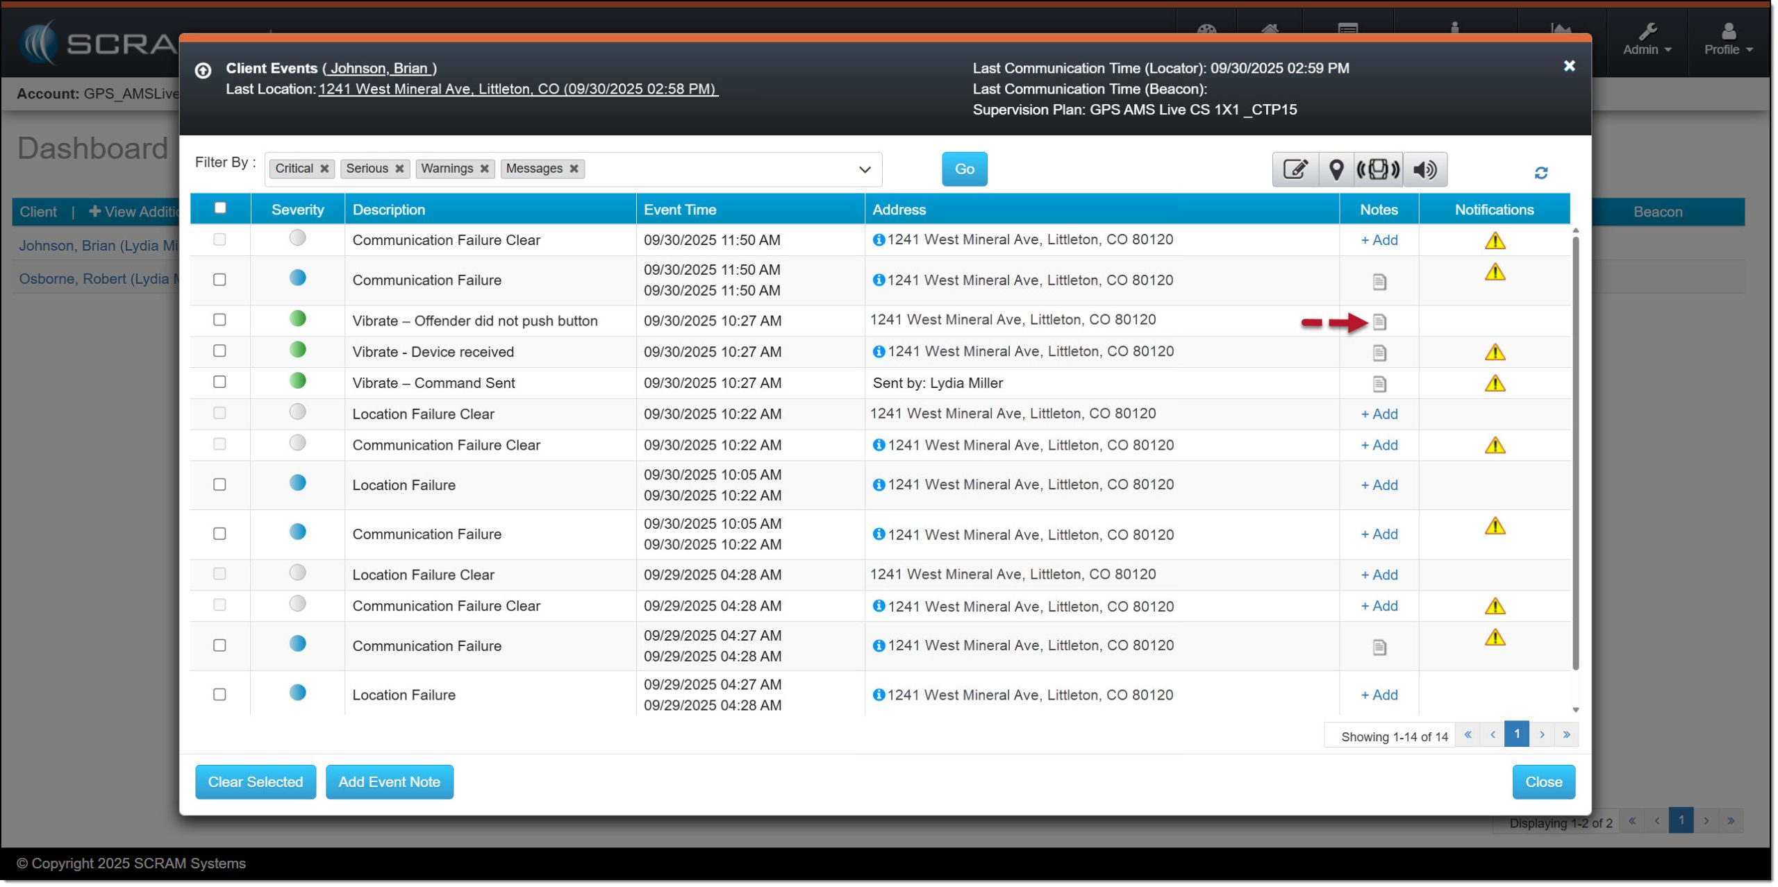Screen dimensions: 1778x887
Task: Check the Vibrate – Offender did not push button row
Action: [219, 320]
